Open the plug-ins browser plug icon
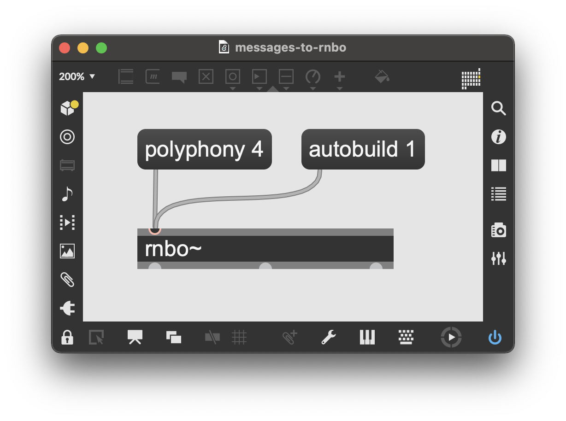 click(67, 308)
